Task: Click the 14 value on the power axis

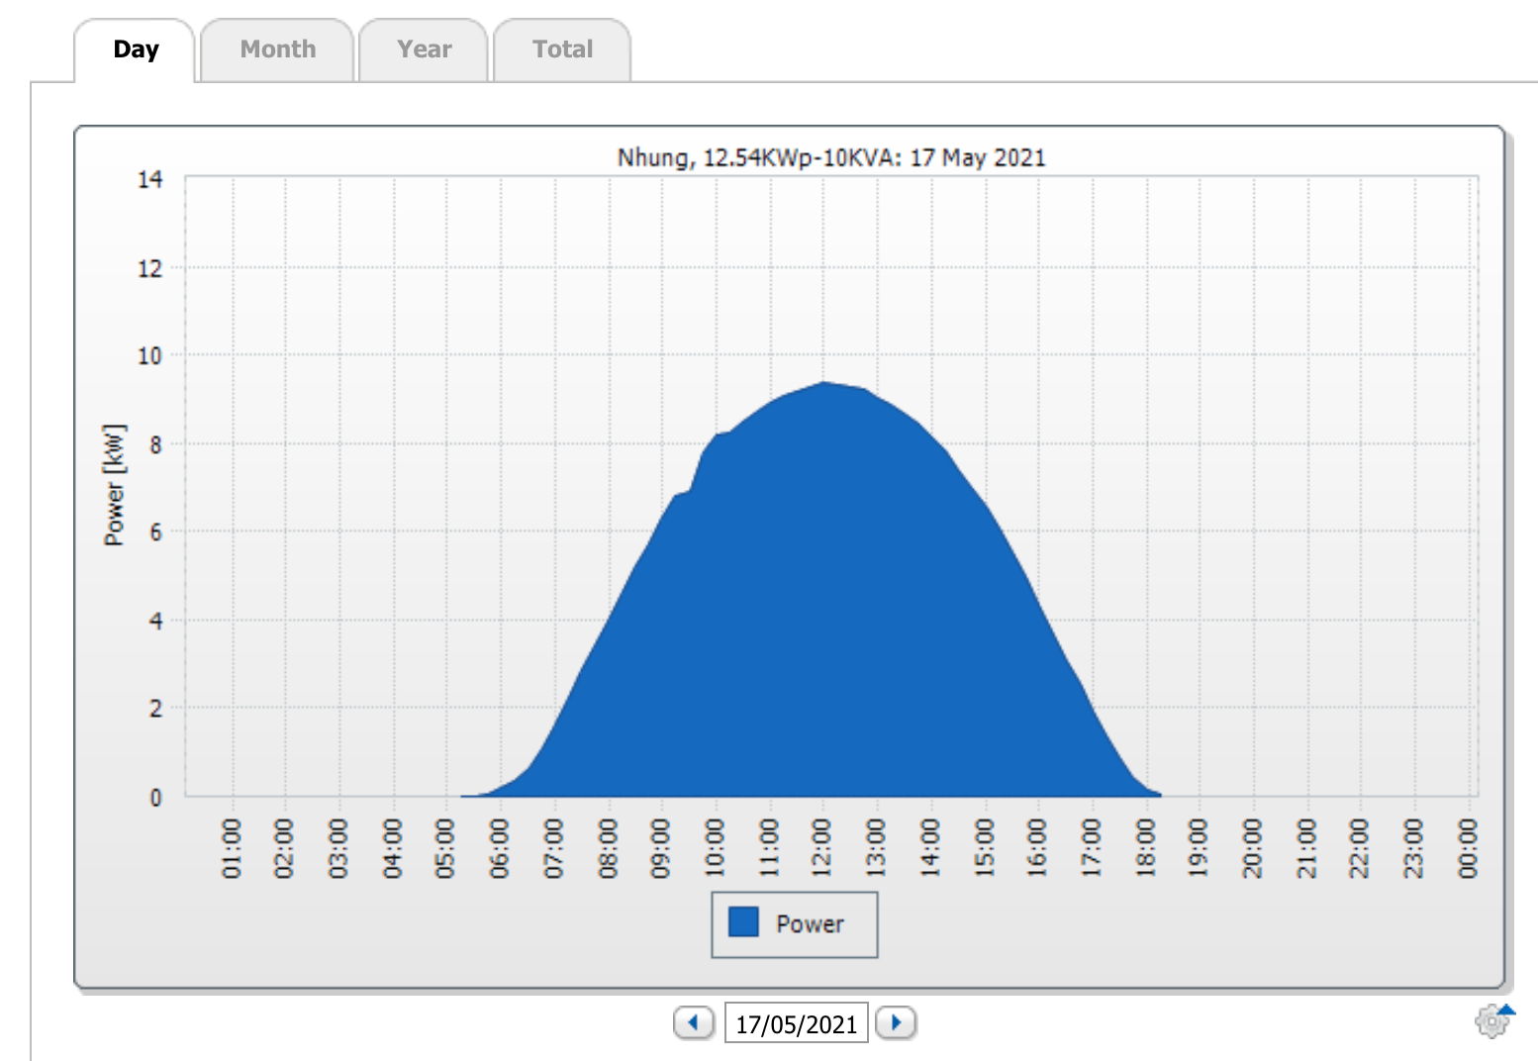Action: (x=149, y=179)
